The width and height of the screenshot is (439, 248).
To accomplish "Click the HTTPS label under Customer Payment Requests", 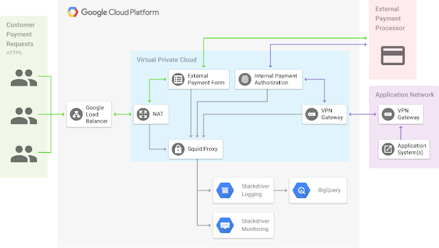I will pyautogui.click(x=14, y=53).
